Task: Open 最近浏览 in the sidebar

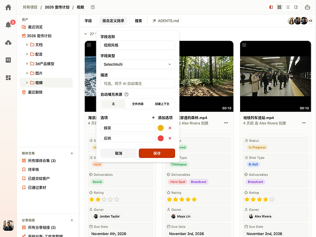Action: (32, 27)
